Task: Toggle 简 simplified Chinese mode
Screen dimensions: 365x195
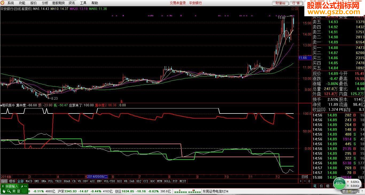Action: tap(14, 191)
